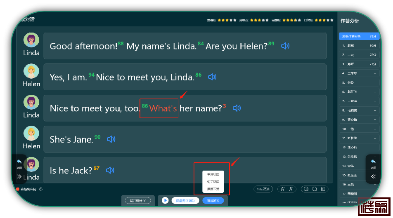Open the 1.0x speed selector
The height and width of the screenshot is (218, 393).
coord(263,189)
